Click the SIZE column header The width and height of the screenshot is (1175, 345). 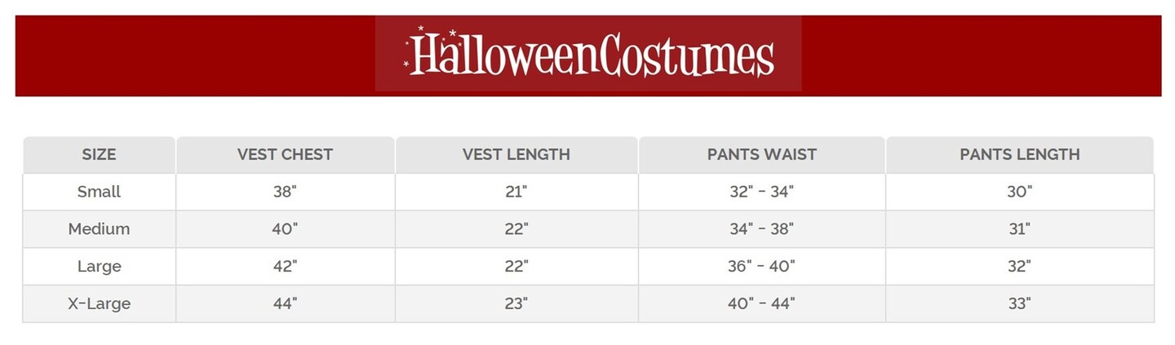(x=99, y=154)
